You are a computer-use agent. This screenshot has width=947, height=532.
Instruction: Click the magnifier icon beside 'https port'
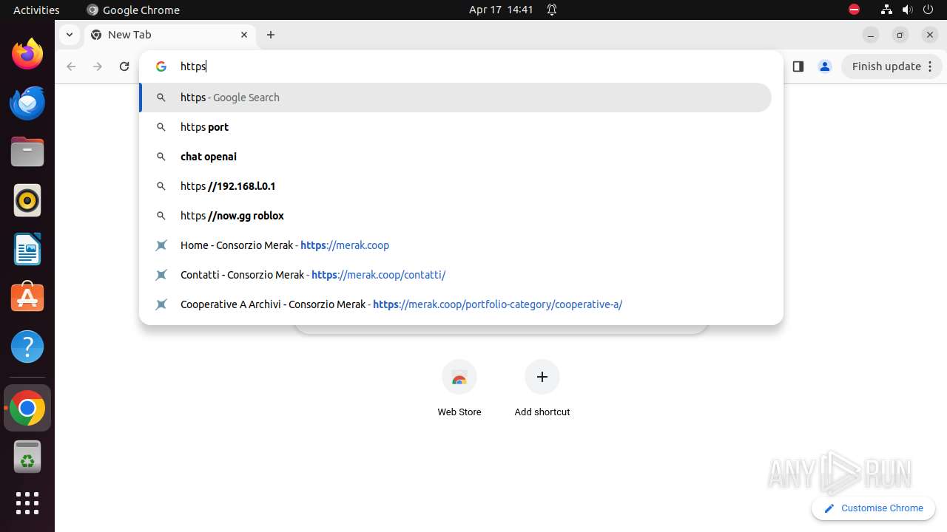click(161, 127)
